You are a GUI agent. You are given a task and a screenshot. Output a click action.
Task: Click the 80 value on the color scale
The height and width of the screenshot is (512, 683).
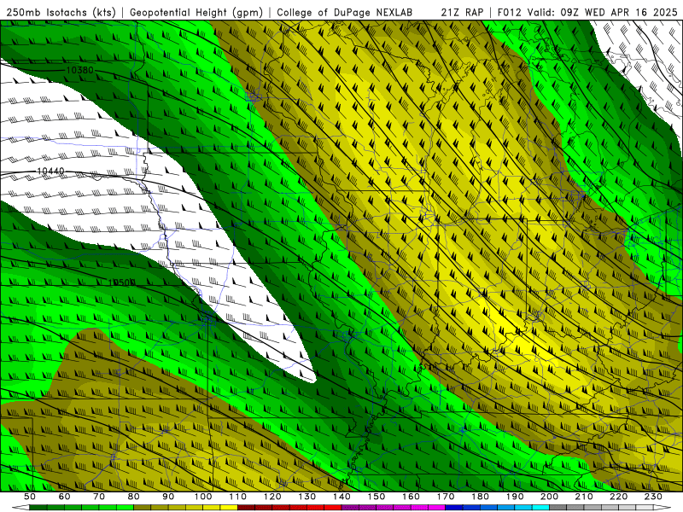[x=134, y=497]
